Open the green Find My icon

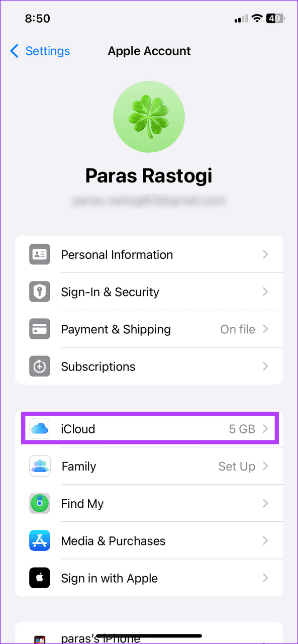pos(39,503)
